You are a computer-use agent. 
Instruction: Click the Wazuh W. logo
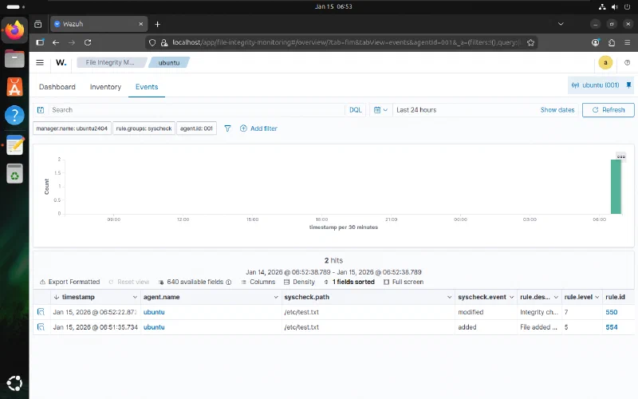tap(61, 62)
